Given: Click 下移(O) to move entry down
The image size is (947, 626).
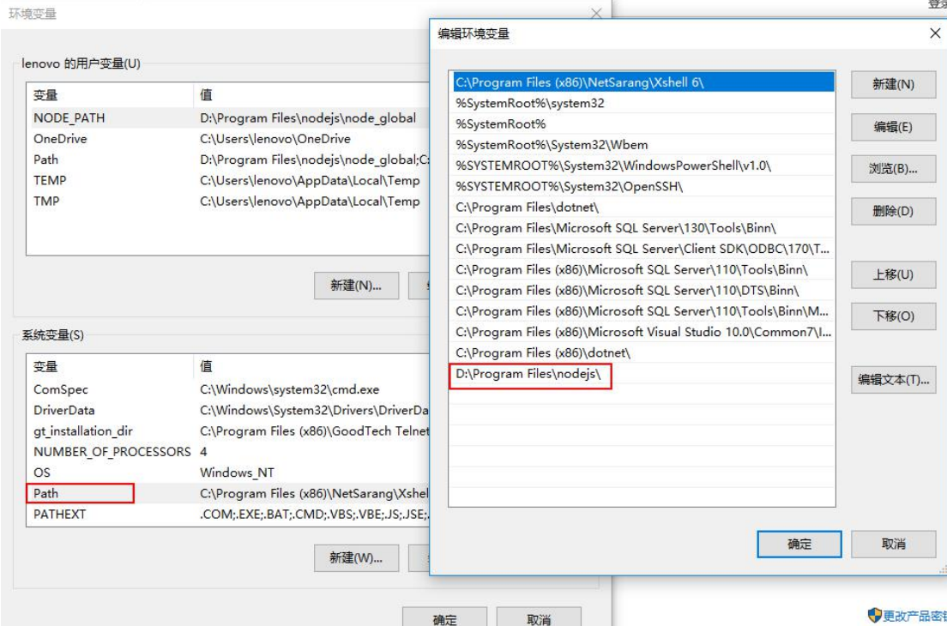Looking at the screenshot, I should 893,316.
